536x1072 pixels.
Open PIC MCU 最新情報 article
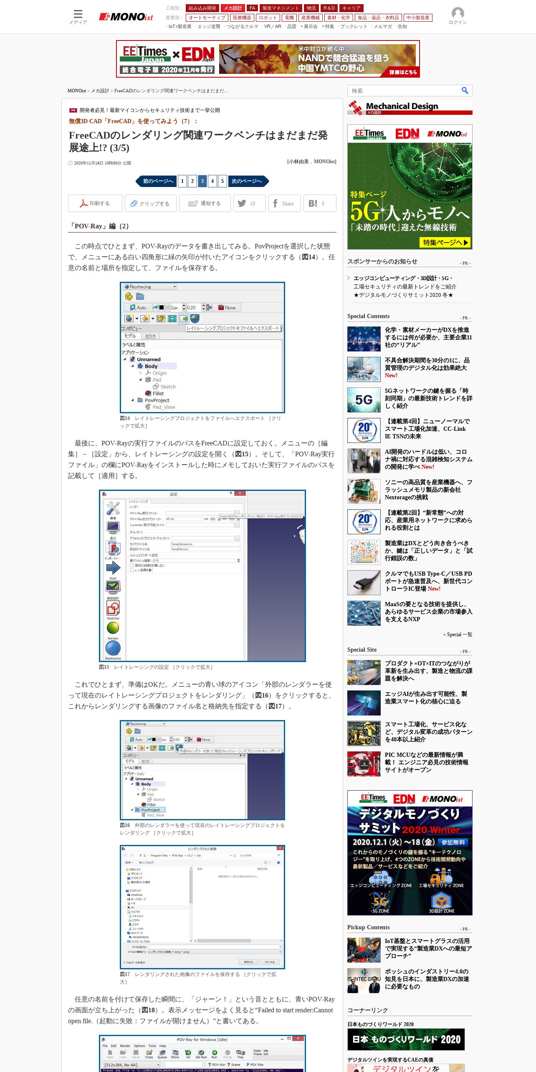[426, 762]
